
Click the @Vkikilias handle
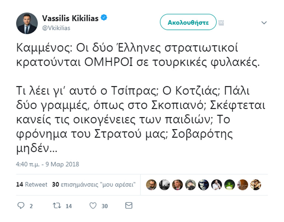point(56,28)
